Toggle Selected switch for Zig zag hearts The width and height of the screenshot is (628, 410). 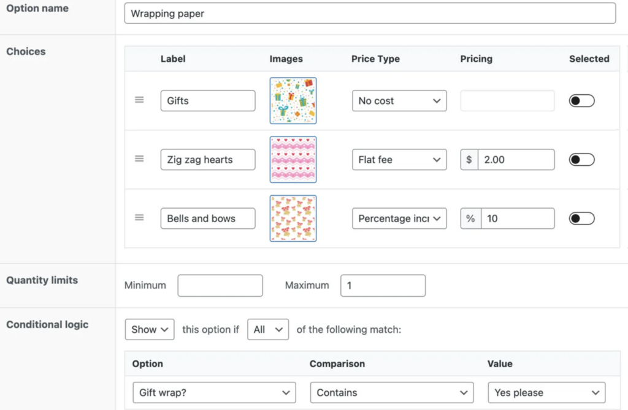click(581, 160)
